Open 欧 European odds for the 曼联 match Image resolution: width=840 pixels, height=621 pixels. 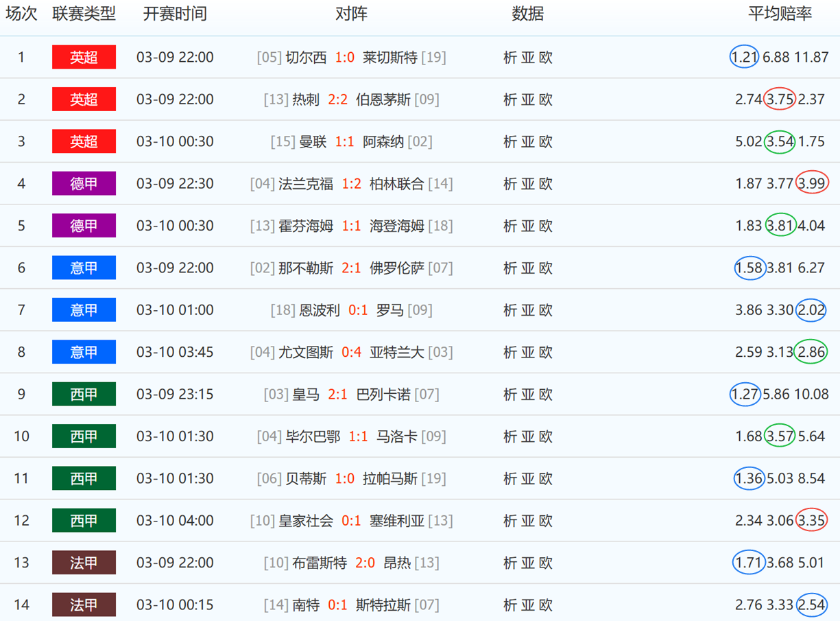click(546, 142)
